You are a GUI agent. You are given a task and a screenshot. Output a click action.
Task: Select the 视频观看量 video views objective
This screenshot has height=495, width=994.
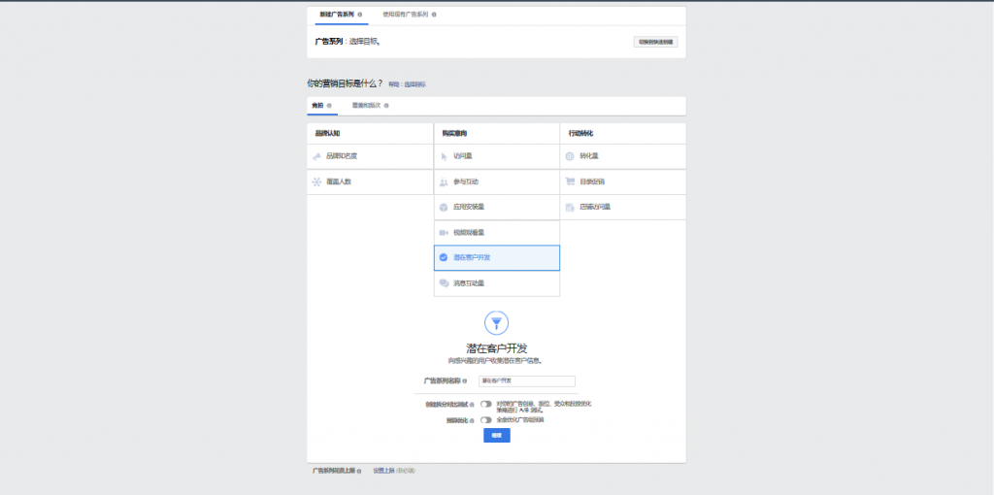(x=496, y=233)
